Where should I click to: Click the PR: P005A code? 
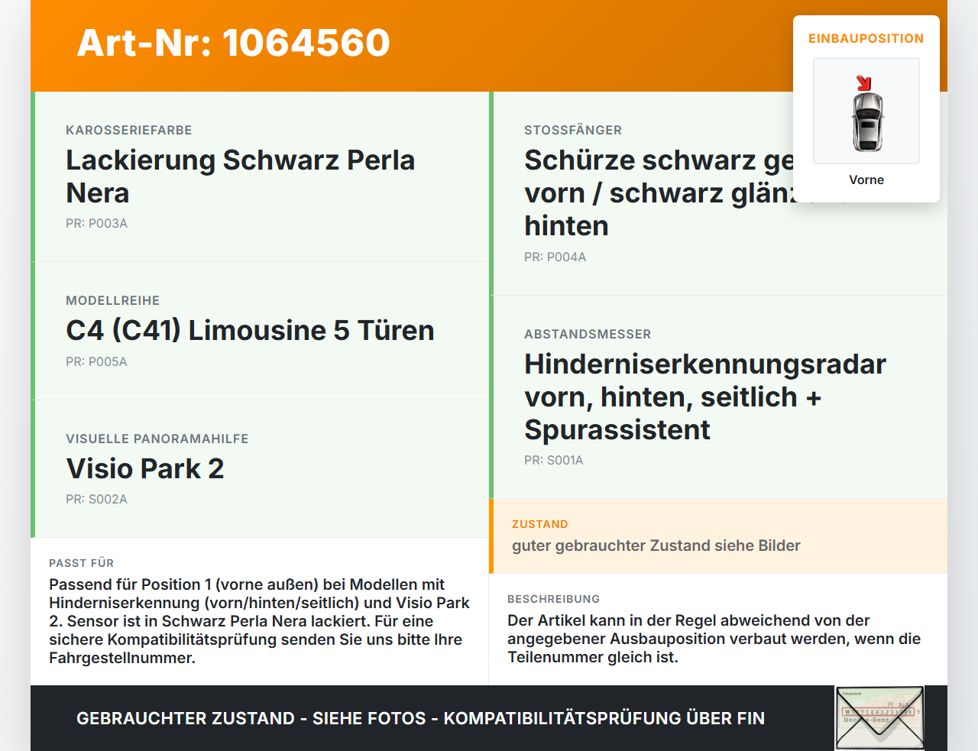96,361
